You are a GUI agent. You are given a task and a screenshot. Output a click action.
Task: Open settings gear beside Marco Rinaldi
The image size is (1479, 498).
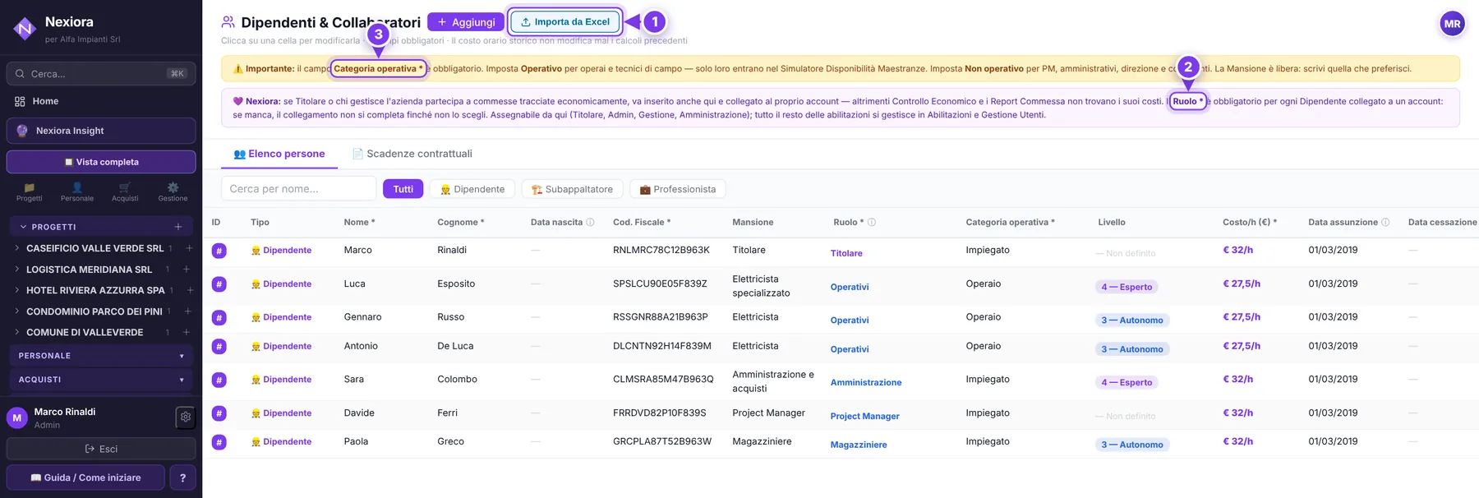(186, 417)
